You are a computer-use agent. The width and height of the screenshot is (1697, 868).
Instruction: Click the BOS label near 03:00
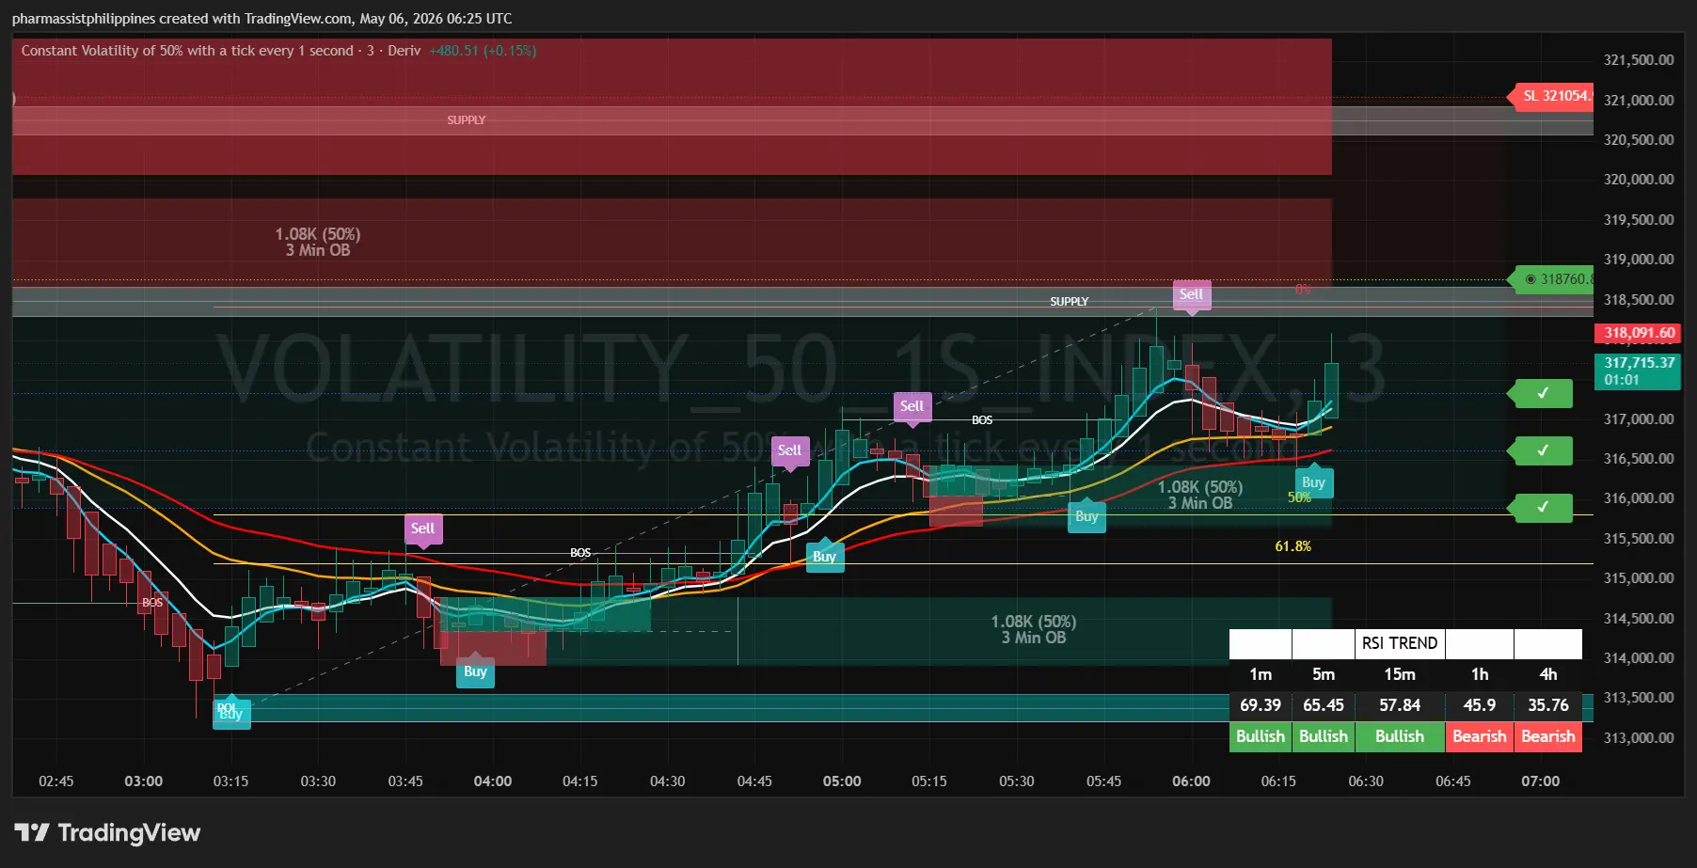[152, 603]
